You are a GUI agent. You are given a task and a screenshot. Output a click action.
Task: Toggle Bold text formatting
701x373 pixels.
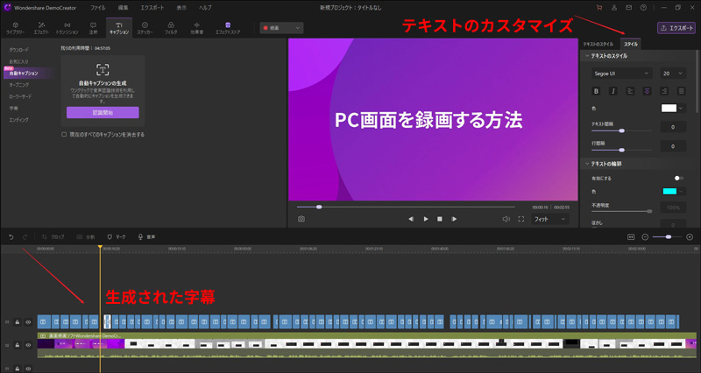click(x=596, y=91)
